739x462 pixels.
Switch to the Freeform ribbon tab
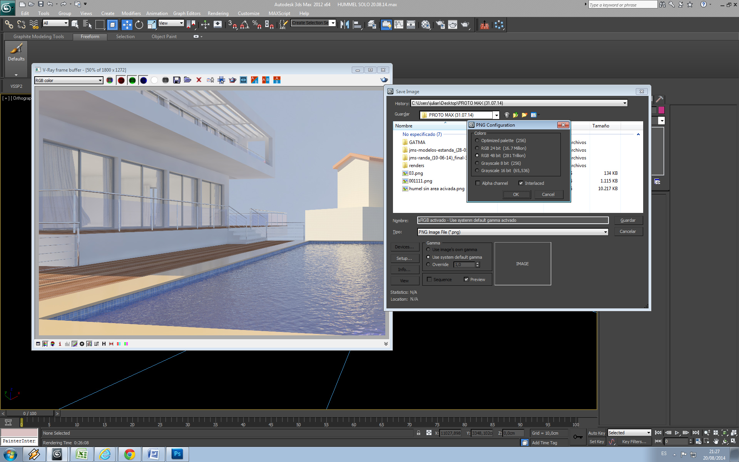[x=90, y=37]
